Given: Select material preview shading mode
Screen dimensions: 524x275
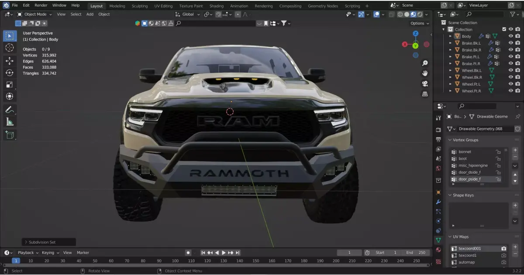Looking at the screenshot, I should (x=413, y=14).
